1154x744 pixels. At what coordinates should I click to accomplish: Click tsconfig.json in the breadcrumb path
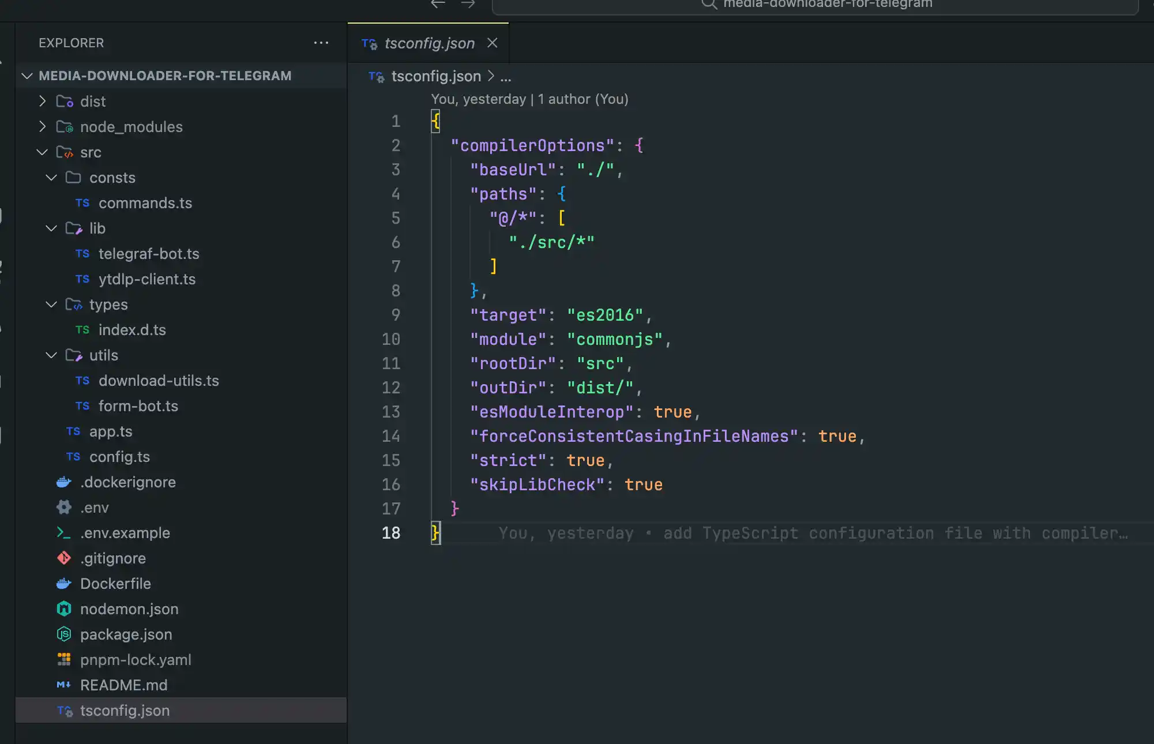click(x=436, y=76)
